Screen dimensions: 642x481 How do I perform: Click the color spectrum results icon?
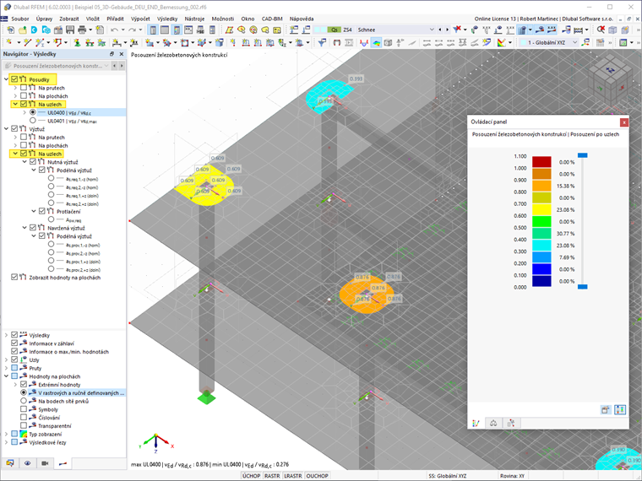point(501,42)
